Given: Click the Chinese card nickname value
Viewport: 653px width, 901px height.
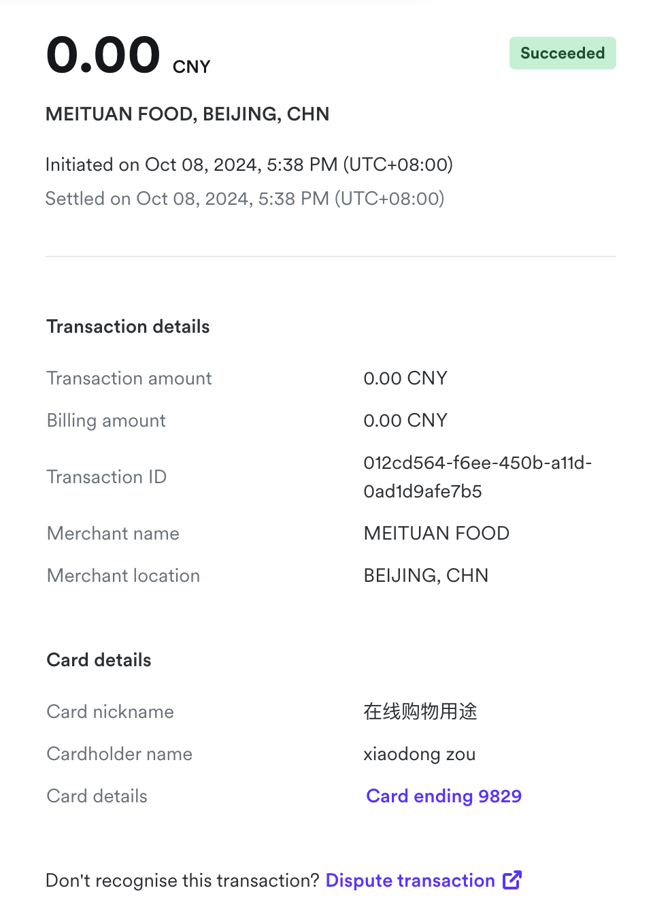Looking at the screenshot, I should click(x=420, y=712).
